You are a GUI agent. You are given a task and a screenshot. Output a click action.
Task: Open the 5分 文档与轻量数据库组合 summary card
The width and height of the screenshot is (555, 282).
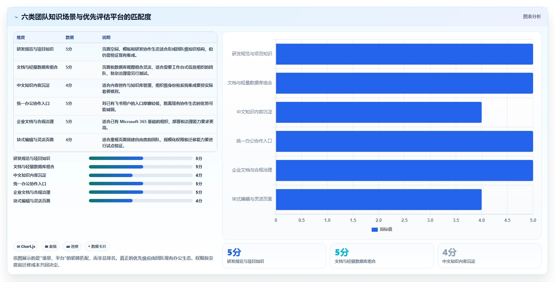pyautogui.click(x=382, y=256)
